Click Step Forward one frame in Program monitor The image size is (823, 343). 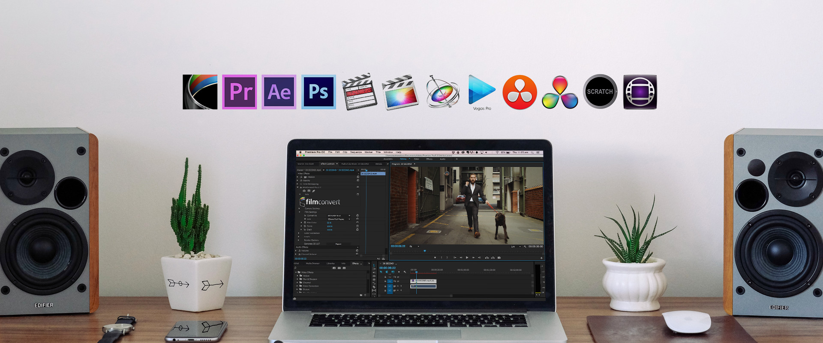[473, 258]
